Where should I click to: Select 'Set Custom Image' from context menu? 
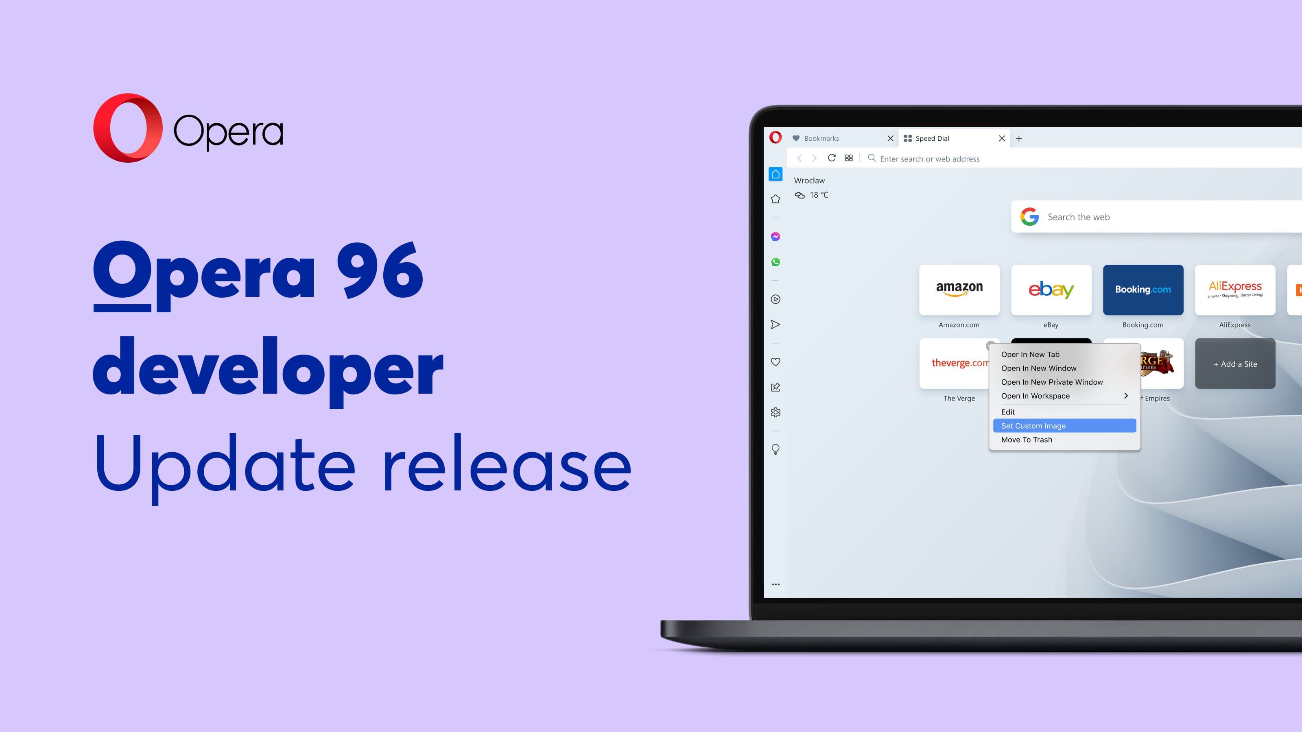(x=1034, y=425)
